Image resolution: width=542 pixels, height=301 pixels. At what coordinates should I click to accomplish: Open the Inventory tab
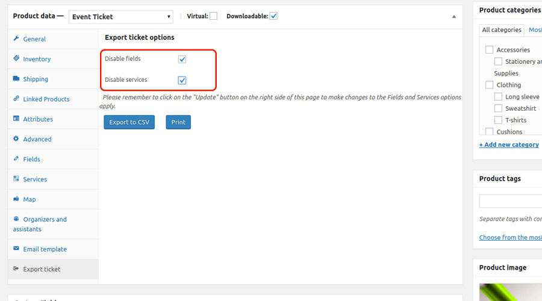click(x=53, y=59)
